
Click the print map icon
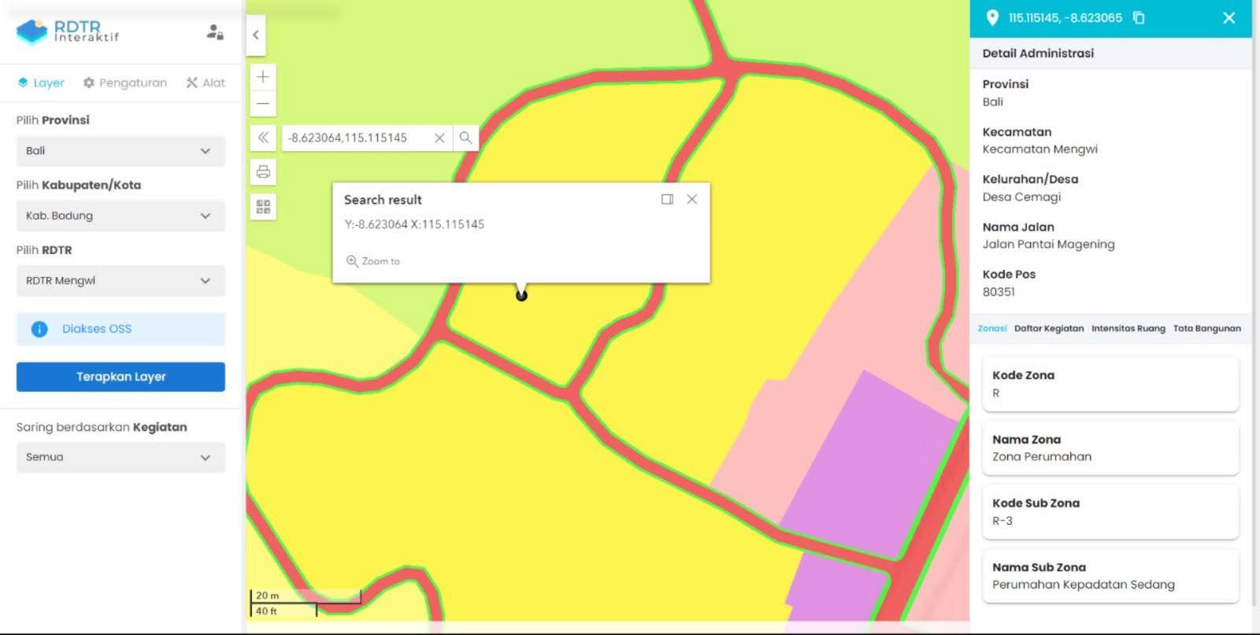[x=263, y=172]
